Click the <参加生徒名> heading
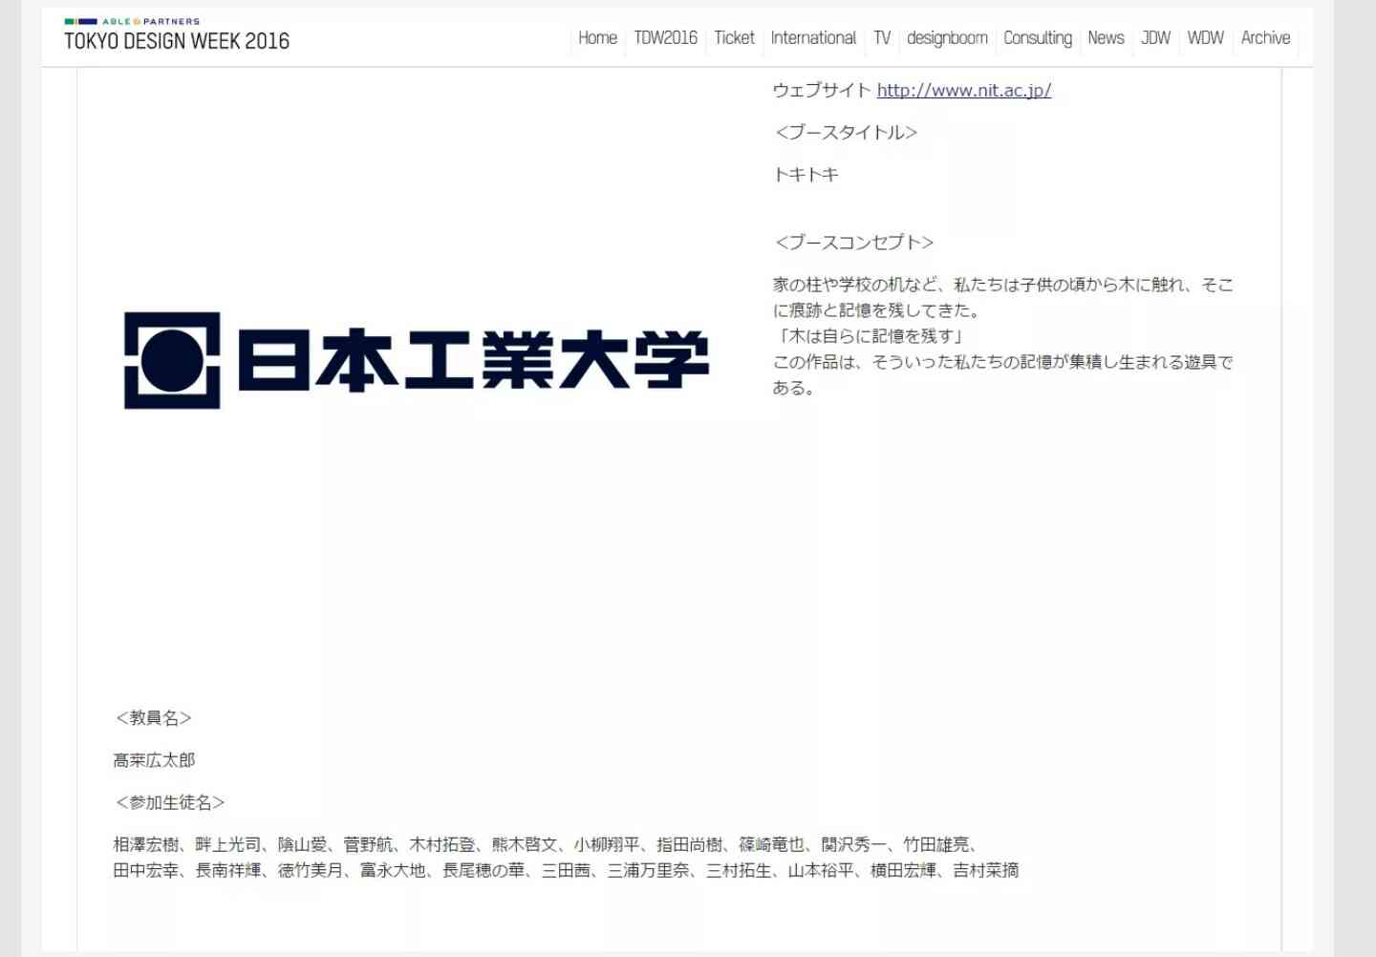This screenshot has height=957, width=1376. tap(169, 803)
